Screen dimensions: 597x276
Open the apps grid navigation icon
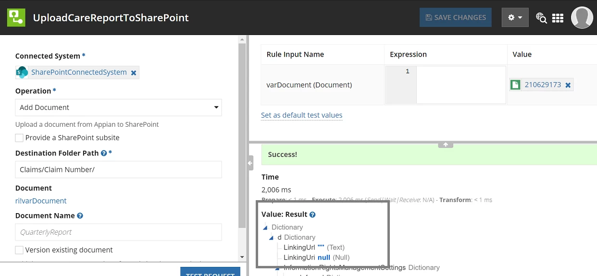point(558,18)
